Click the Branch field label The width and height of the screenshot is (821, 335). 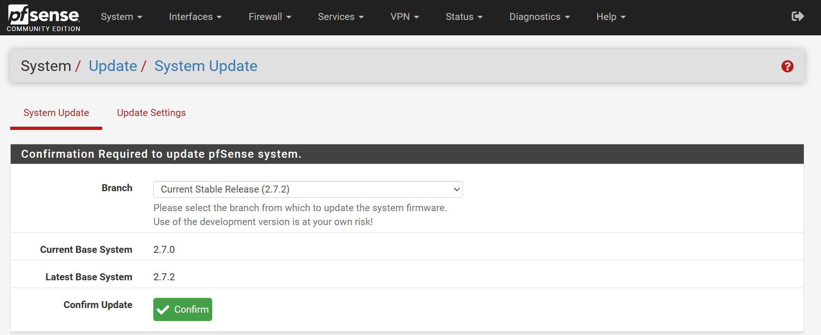point(117,188)
